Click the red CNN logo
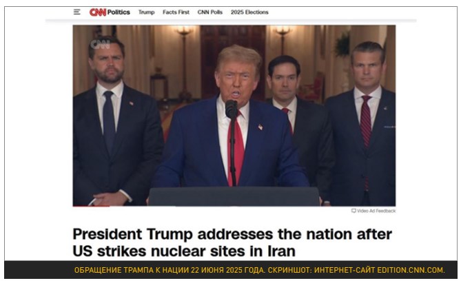 [98, 12]
